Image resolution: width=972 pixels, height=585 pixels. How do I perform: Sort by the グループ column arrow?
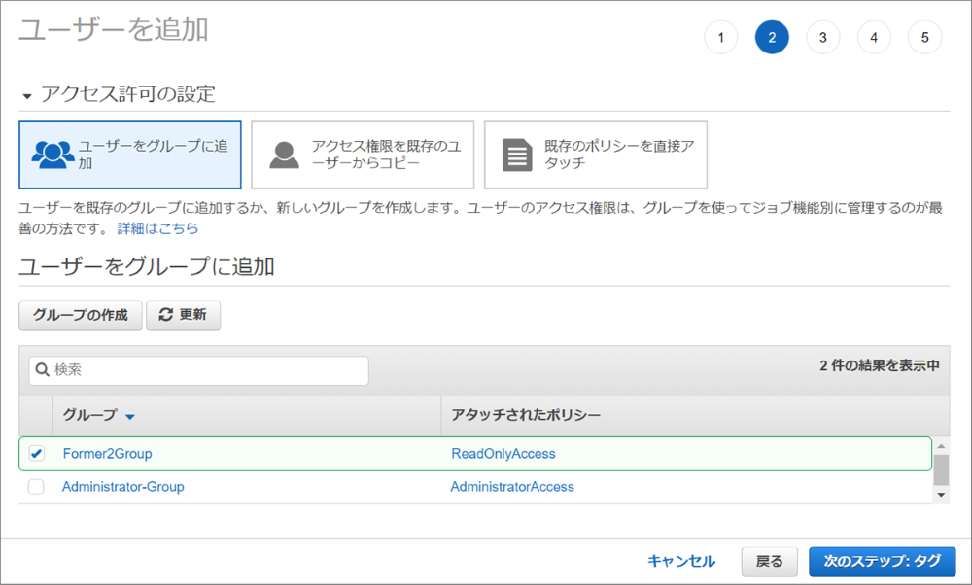tap(130, 416)
